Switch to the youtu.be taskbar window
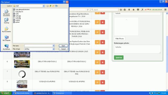The height and width of the screenshot is (95, 168). click(x=23, y=93)
